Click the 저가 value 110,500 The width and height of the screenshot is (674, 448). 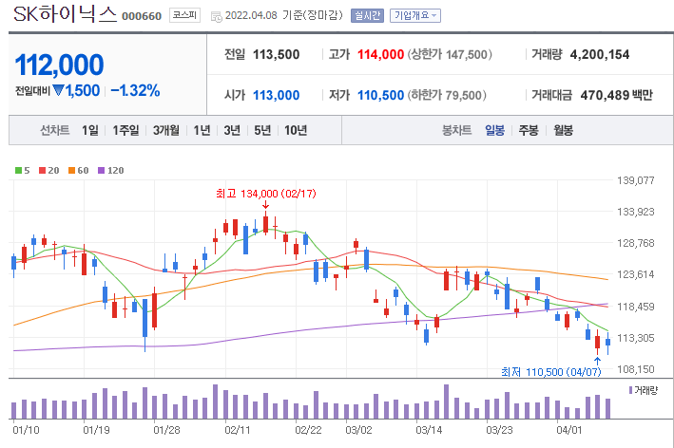(380, 95)
